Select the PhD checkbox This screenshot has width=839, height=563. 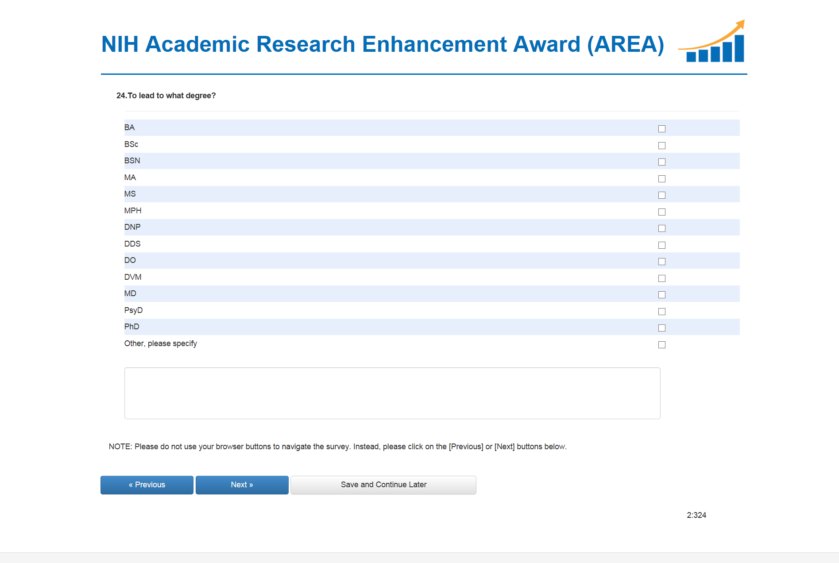click(x=662, y=328)
